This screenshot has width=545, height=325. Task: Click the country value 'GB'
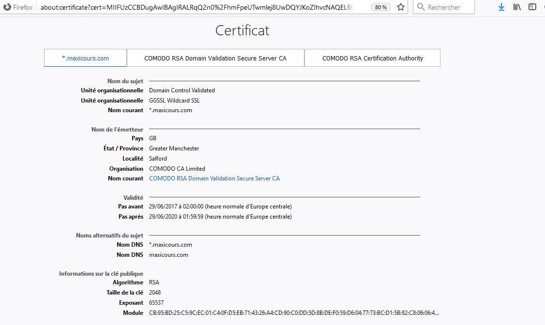click(152, 138)
